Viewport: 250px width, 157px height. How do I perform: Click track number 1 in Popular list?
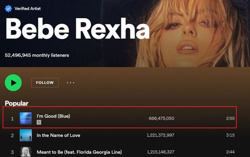coord(12,119)
